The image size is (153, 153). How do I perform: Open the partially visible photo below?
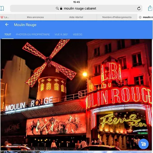tap(76, 152)
